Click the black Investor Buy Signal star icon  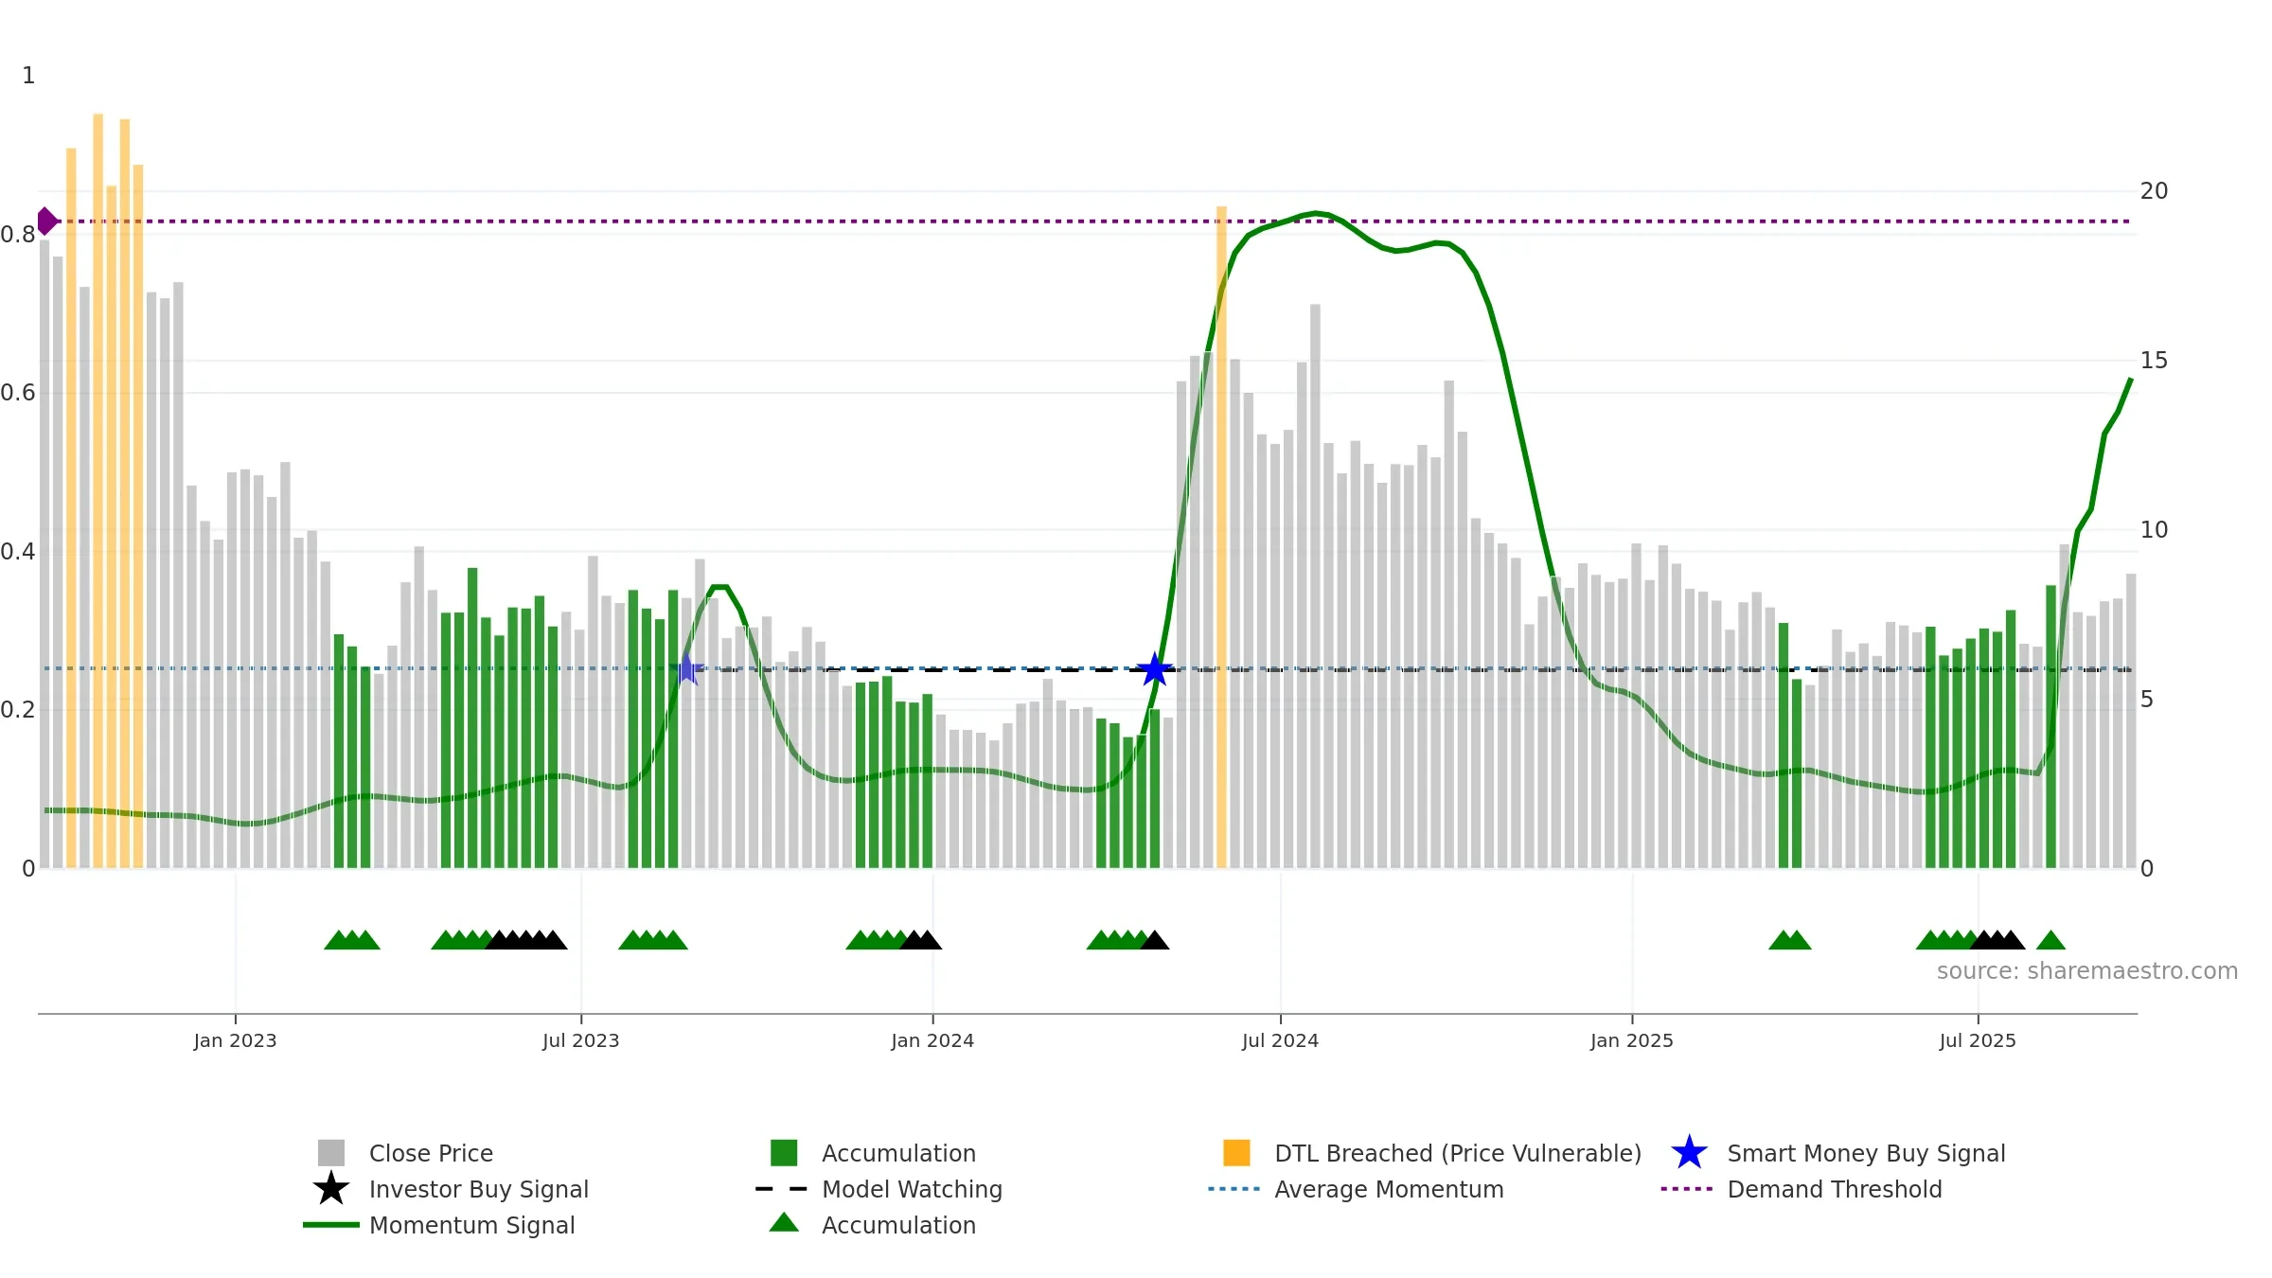(x=331, y=1189)
